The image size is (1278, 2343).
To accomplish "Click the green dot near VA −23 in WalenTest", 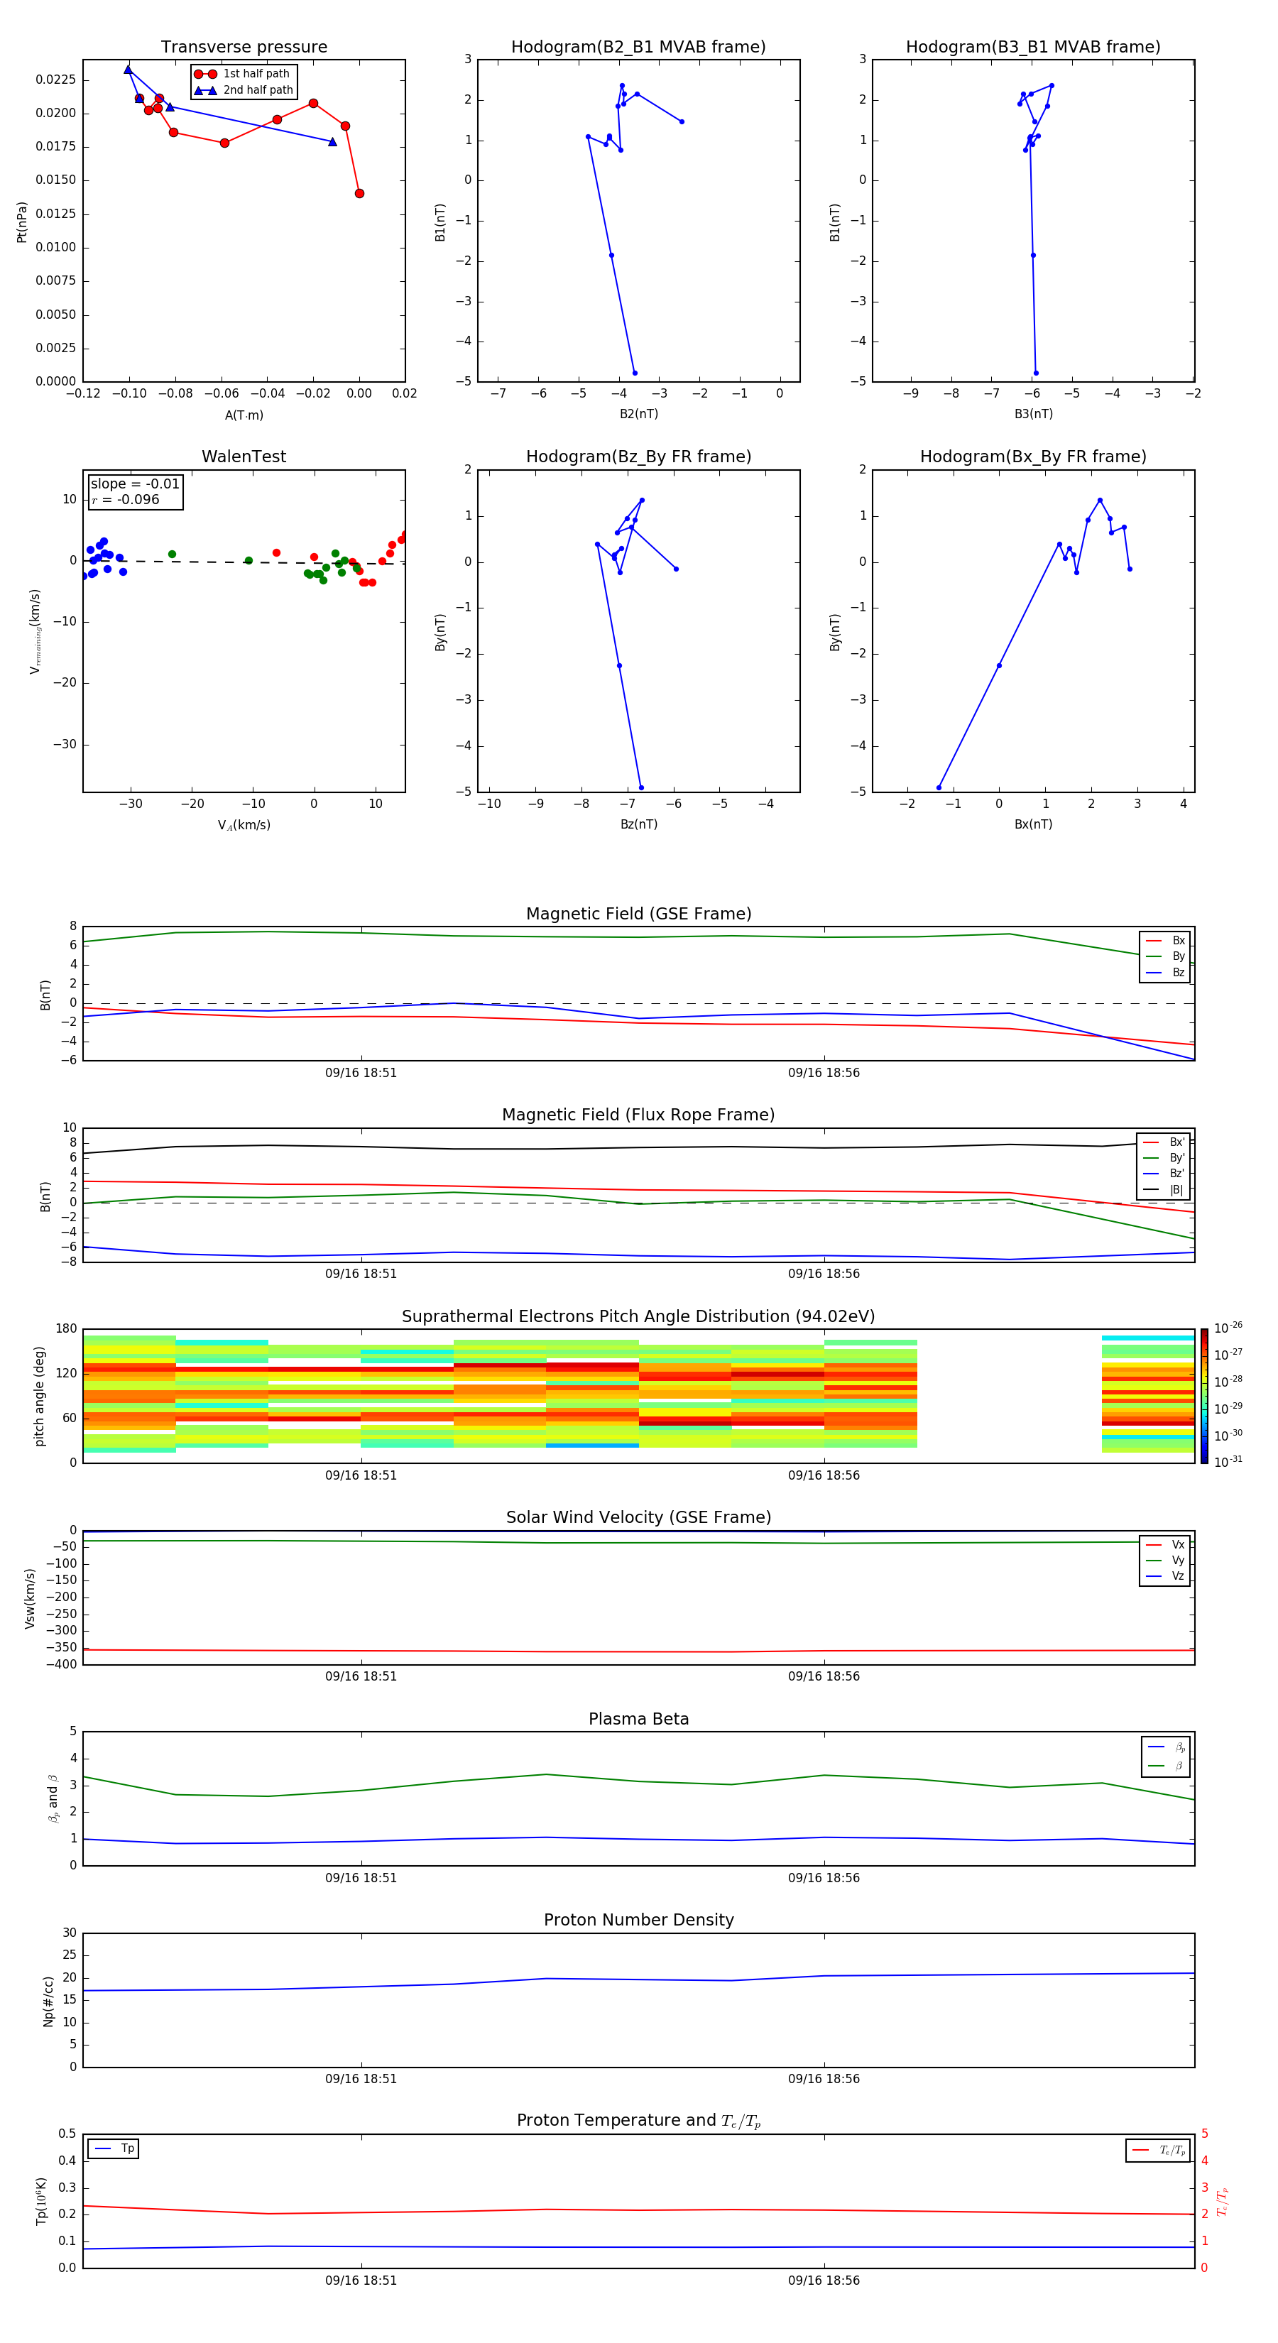I will pyautogui.click(x=172, y=554).
